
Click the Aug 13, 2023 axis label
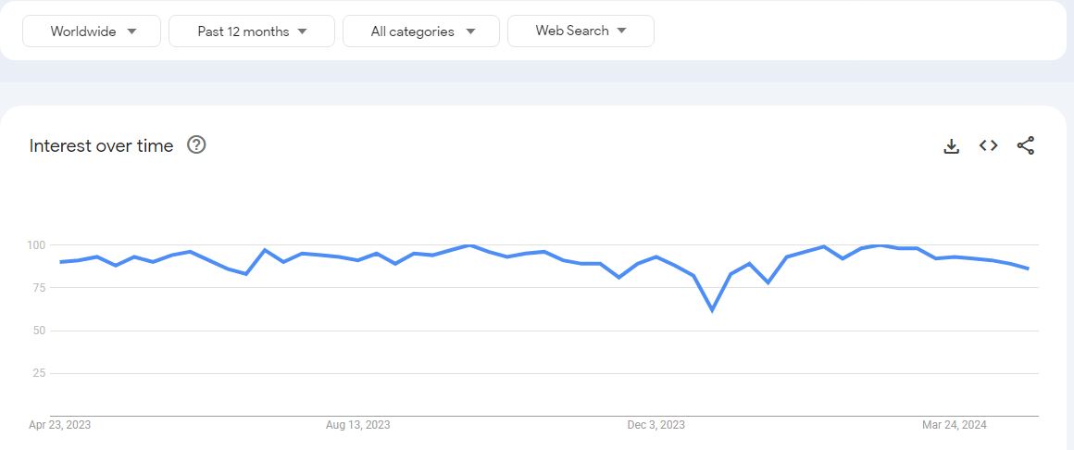click(357, 425)
